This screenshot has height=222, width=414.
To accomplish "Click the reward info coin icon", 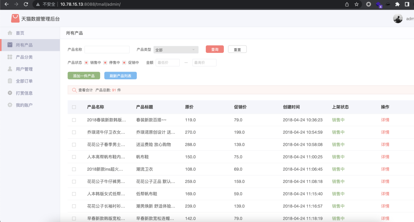I will [x=10, y=93].
